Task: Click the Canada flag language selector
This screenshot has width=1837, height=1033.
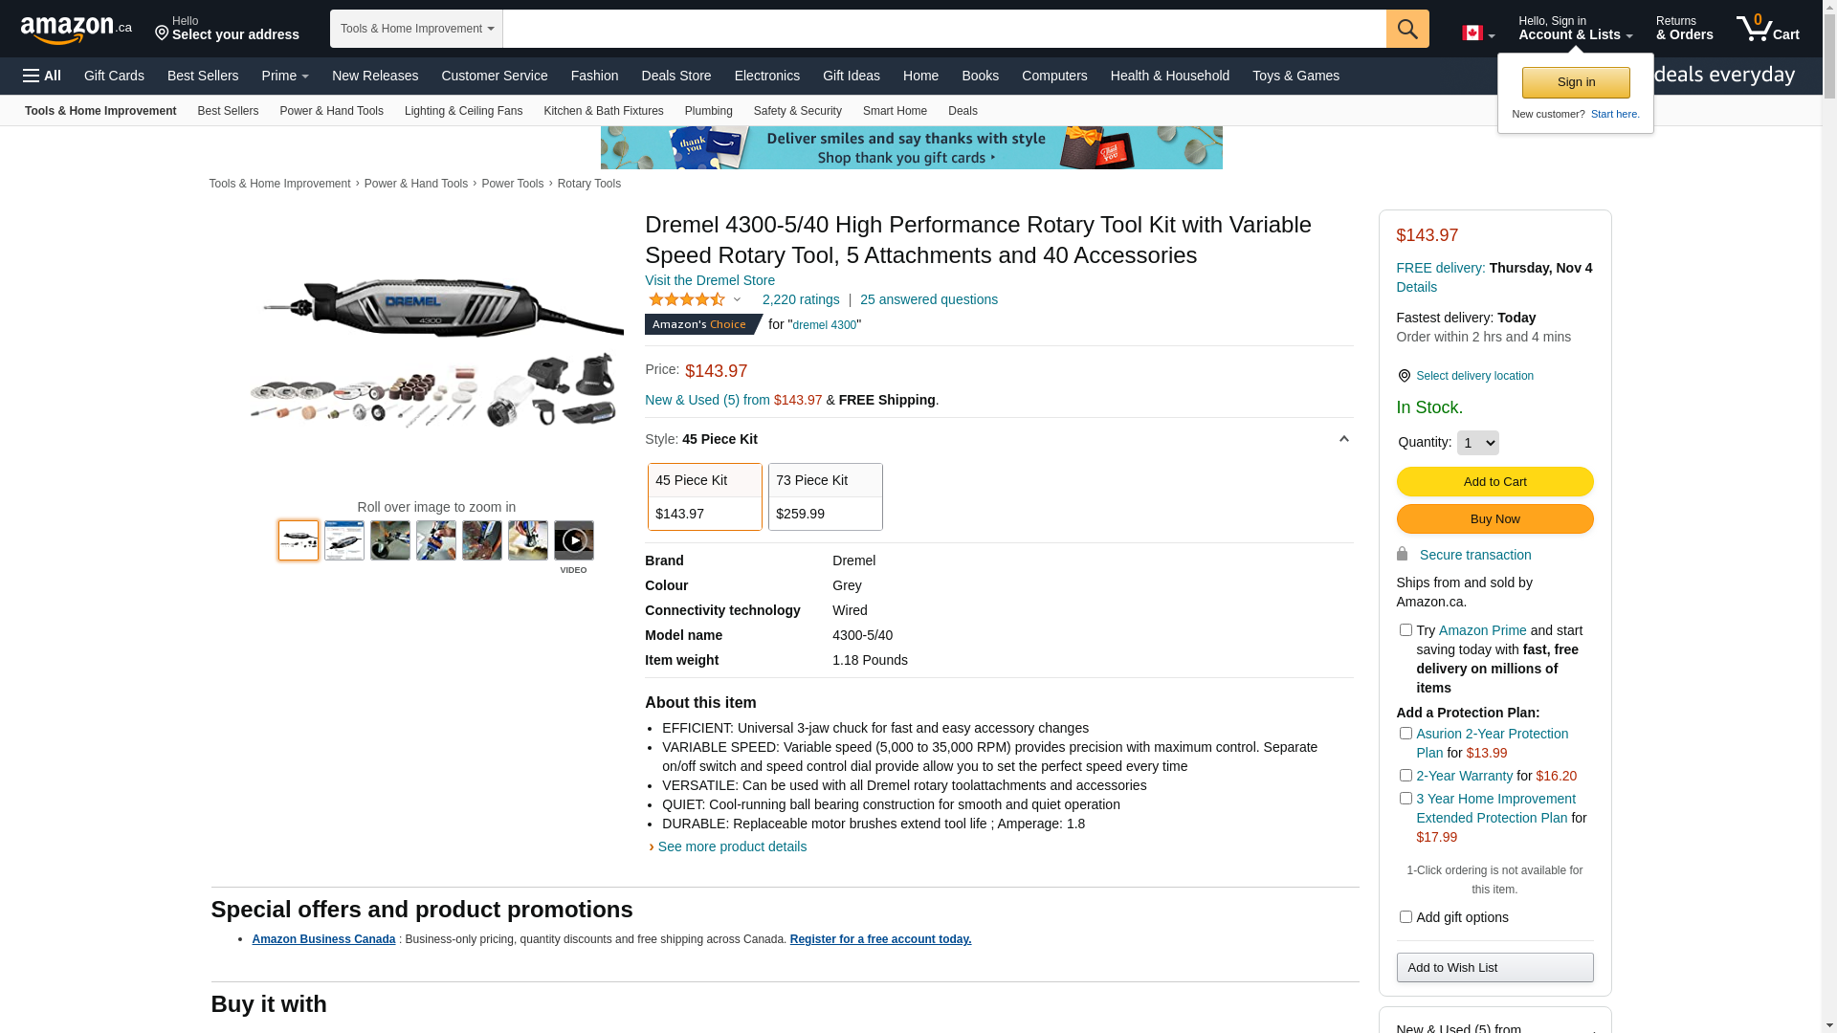Action: pyautogui.click(x=1477, y=33)
